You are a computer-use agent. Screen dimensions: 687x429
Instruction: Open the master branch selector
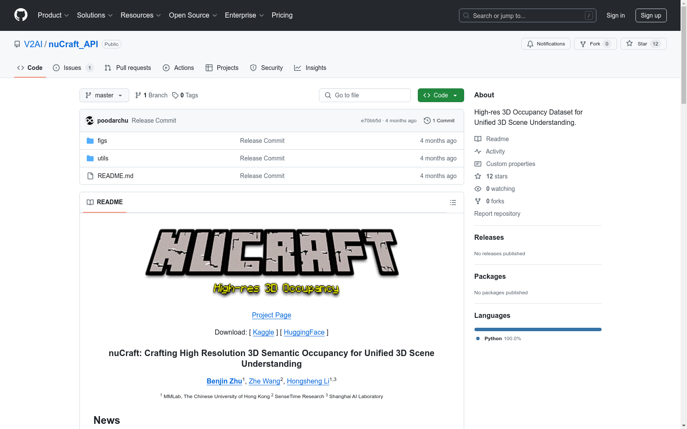(104, 95)
